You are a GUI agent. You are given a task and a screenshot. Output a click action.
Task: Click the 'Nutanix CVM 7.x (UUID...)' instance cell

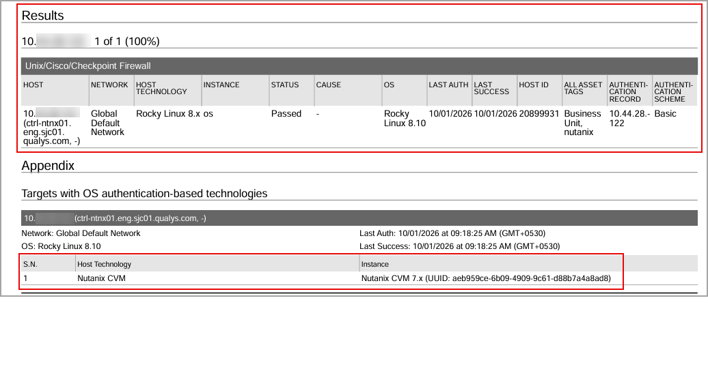point(486,278)
